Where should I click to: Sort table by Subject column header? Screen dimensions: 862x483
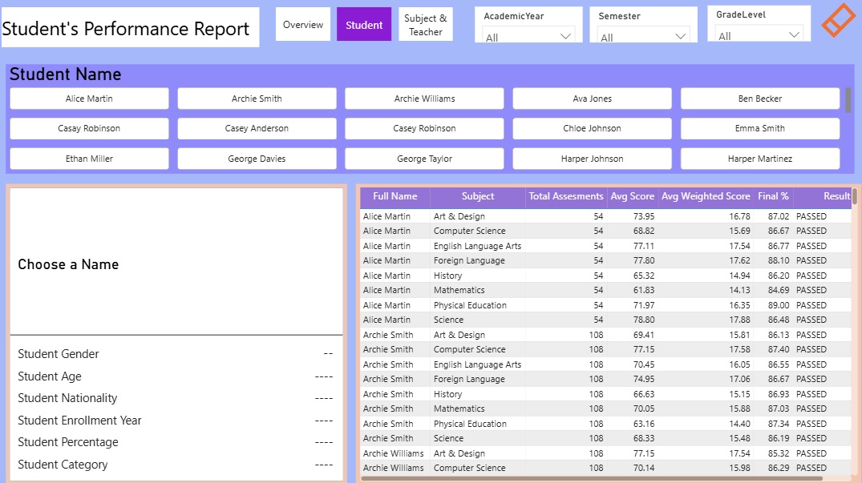pos(478,196)
